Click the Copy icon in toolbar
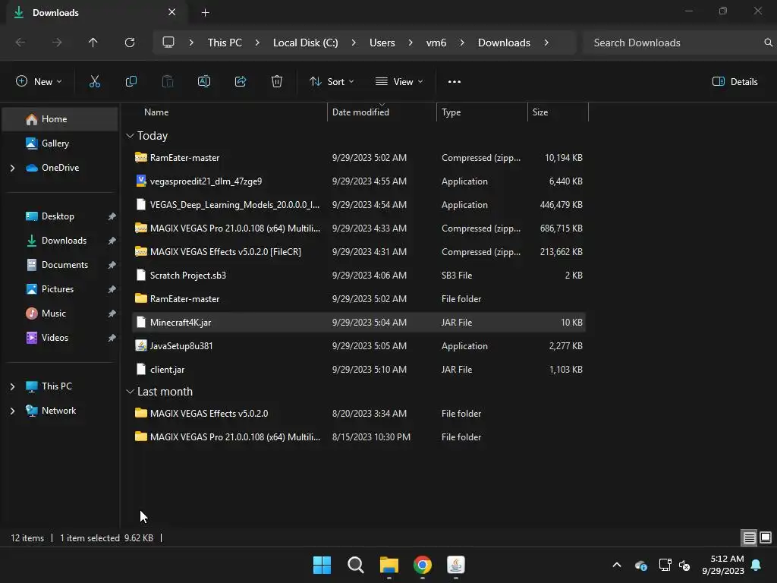This screenshot has width=777, height=583. point(131,82)
